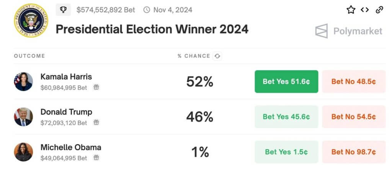This screenshot has height=172, width=392.
Task: Choose Bet No 54.5¢ for Trump
Action: 354,117
